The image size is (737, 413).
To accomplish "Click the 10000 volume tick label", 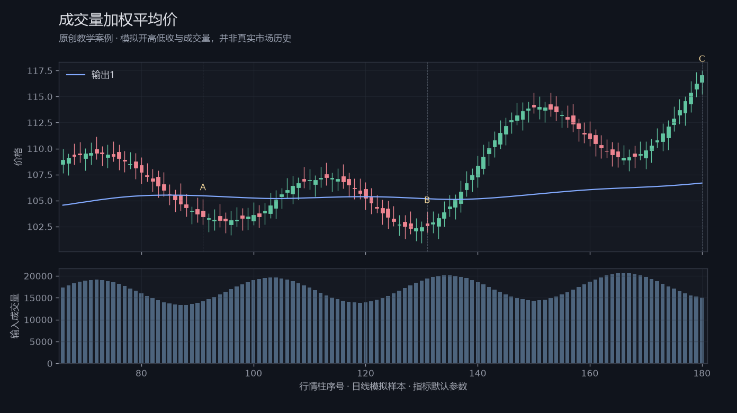I will point(39,320).
